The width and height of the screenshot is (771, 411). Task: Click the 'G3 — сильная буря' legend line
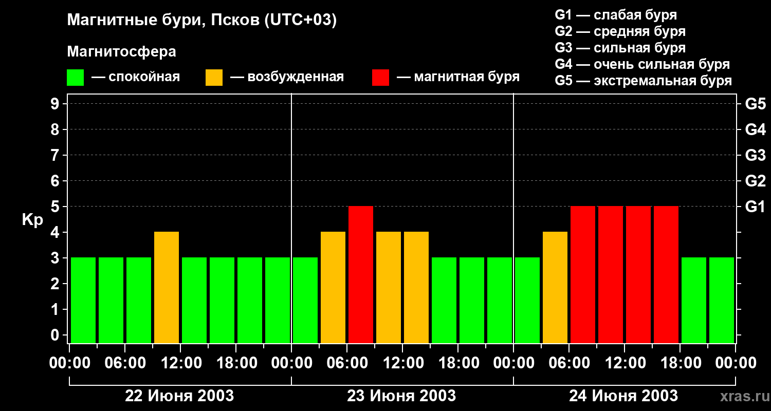point(620,48)
